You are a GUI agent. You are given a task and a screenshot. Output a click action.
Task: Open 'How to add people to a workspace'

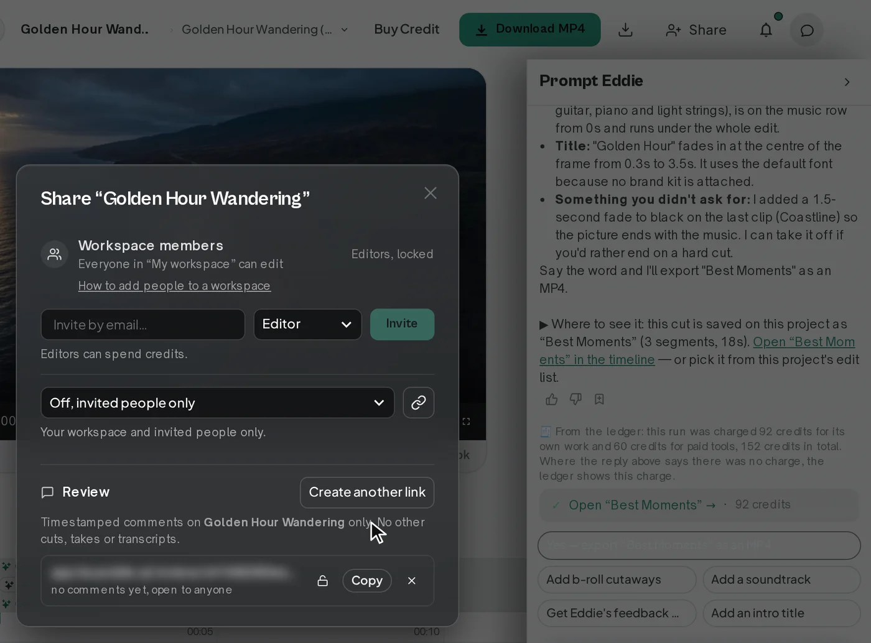click(174, 285)
